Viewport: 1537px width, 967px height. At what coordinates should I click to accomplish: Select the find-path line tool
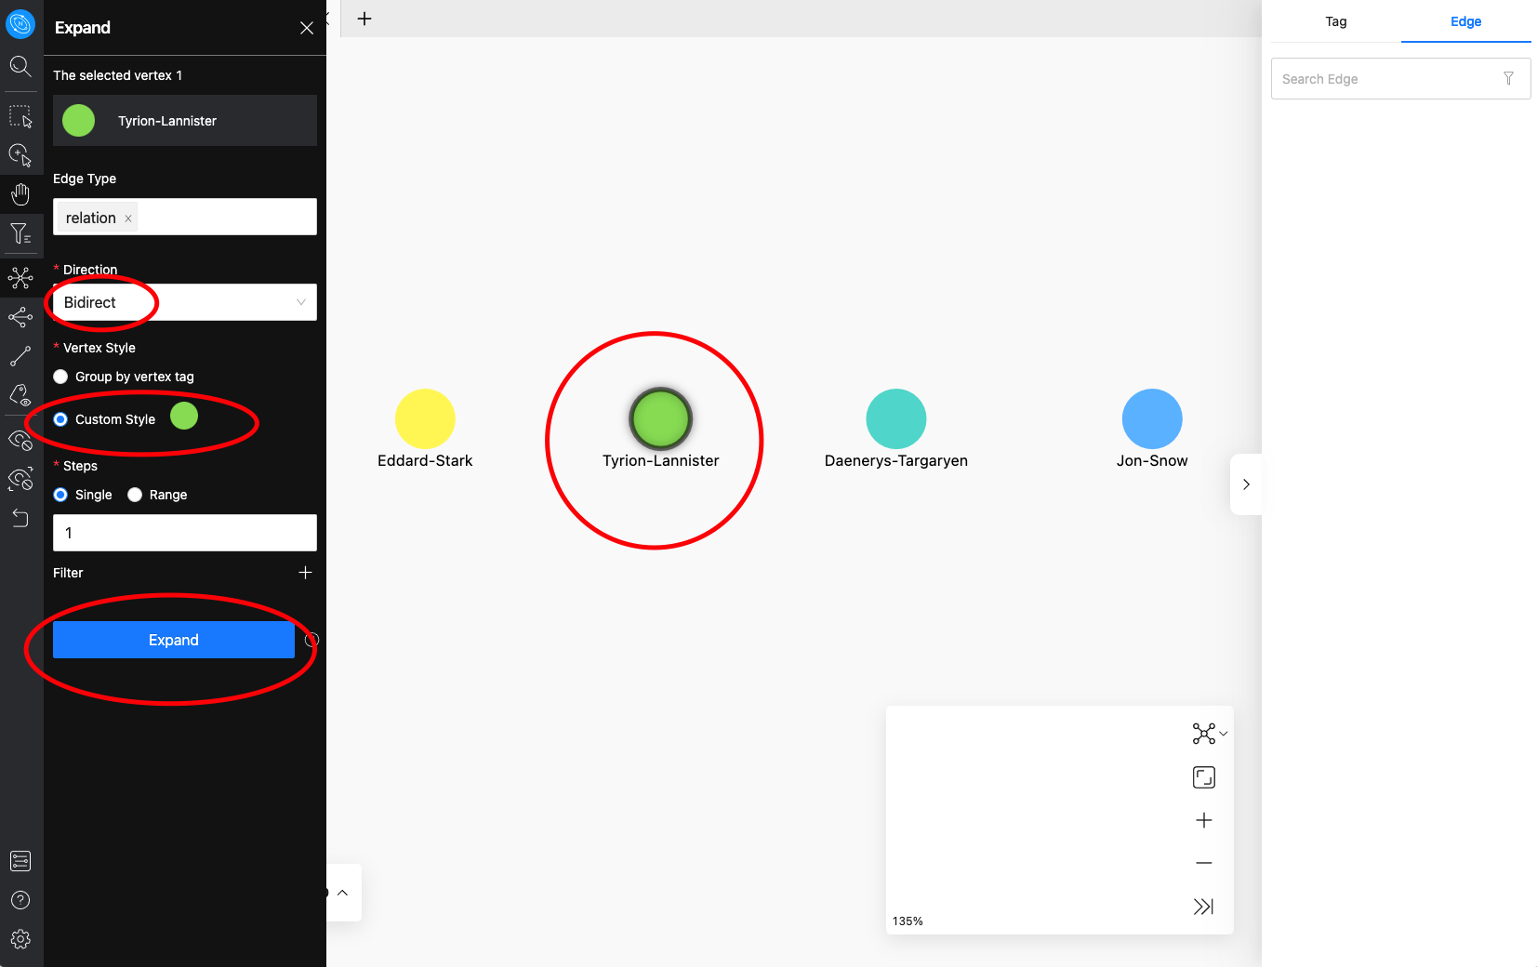click(20, 356)
